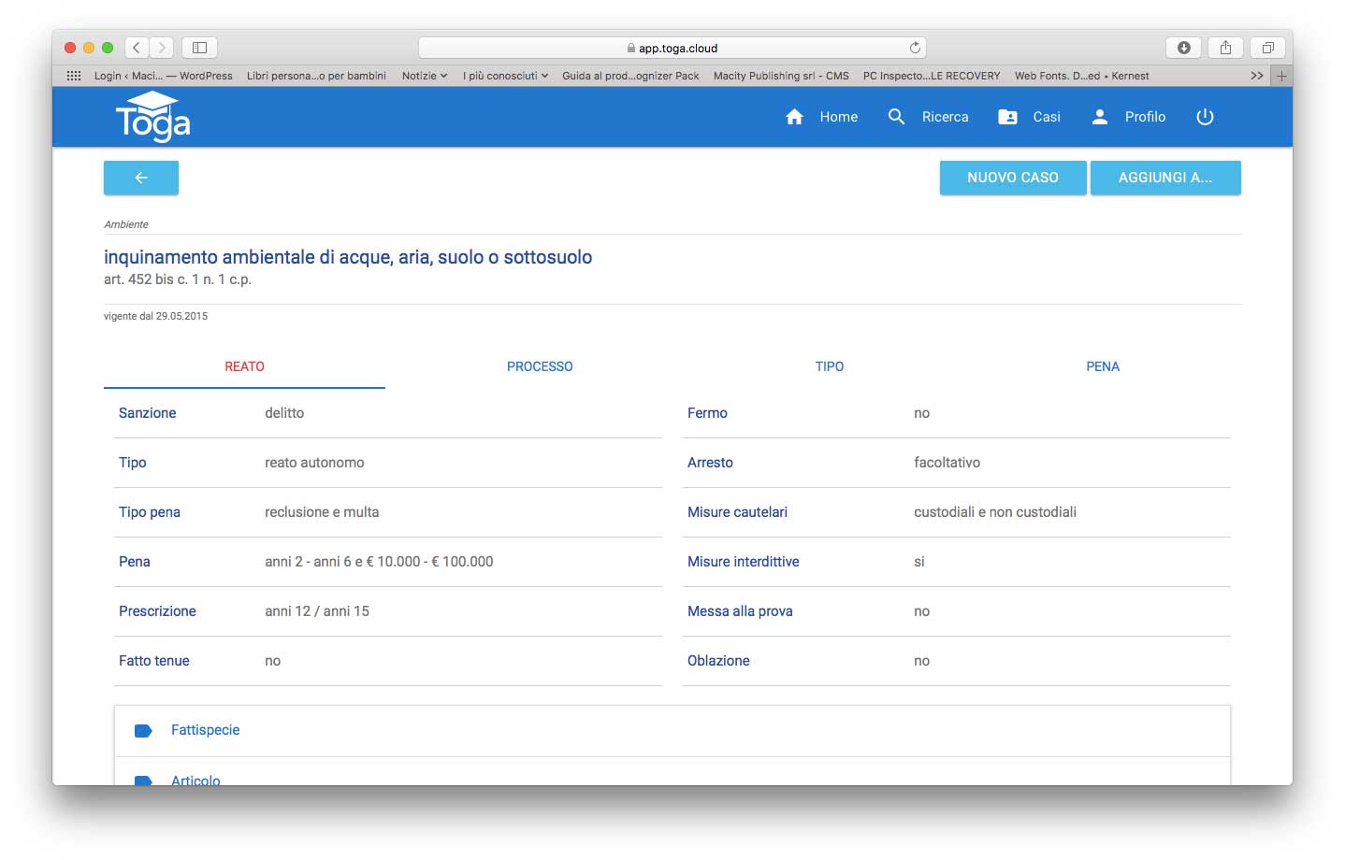Open the Ricerca navigation link
The image size is (1345, 860).
pyautogui.click(x=945, y=117)
